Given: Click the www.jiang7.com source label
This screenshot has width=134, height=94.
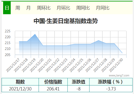Looking at the screenshot, I should 119,75.
